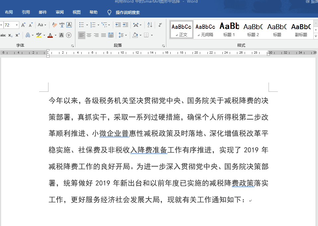Viewport: 318px width, 226px height.
Task: Open the phonetic guide (wén) tool
Action: click(x=62, y=25)
